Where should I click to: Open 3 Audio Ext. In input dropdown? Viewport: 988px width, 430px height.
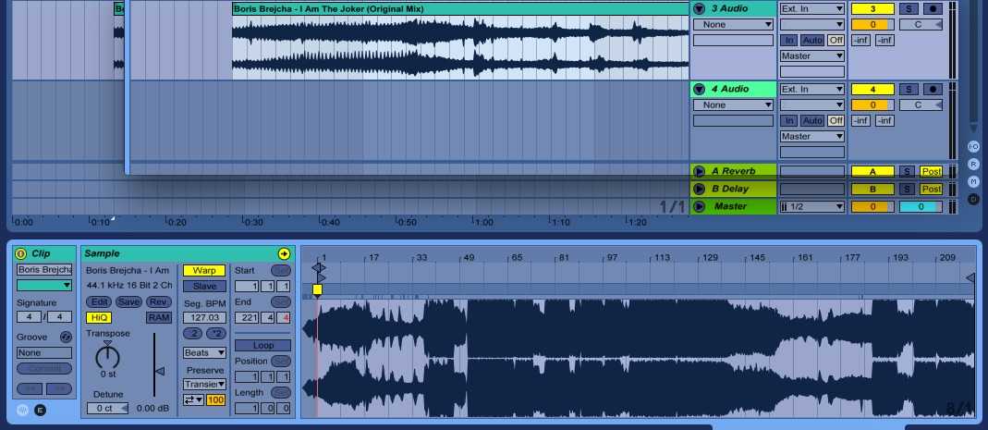[812, 9]
